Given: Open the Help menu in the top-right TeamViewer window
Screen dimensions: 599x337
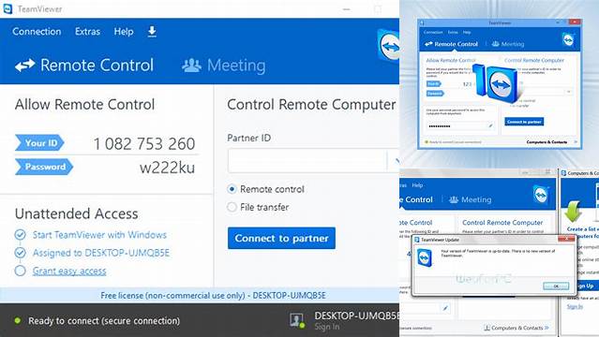Looking at the screenshot, I should coord(467,33).
